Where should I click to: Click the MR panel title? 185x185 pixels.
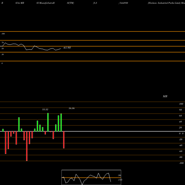(x=165, y=96)
